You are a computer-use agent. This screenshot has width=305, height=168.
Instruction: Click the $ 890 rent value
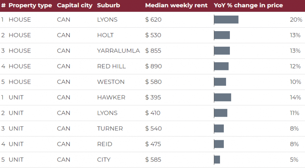tap(154, 67)
